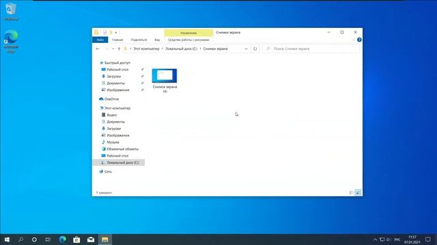Open breadcrumb chevron after Локальный диск (C:)
The image size is (437, 245).
click(x=200, y=48)
